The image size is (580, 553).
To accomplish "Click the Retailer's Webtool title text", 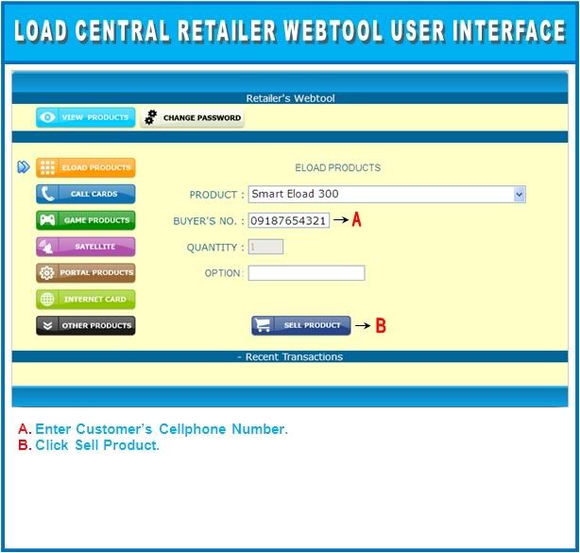I will tap(290, 98).
